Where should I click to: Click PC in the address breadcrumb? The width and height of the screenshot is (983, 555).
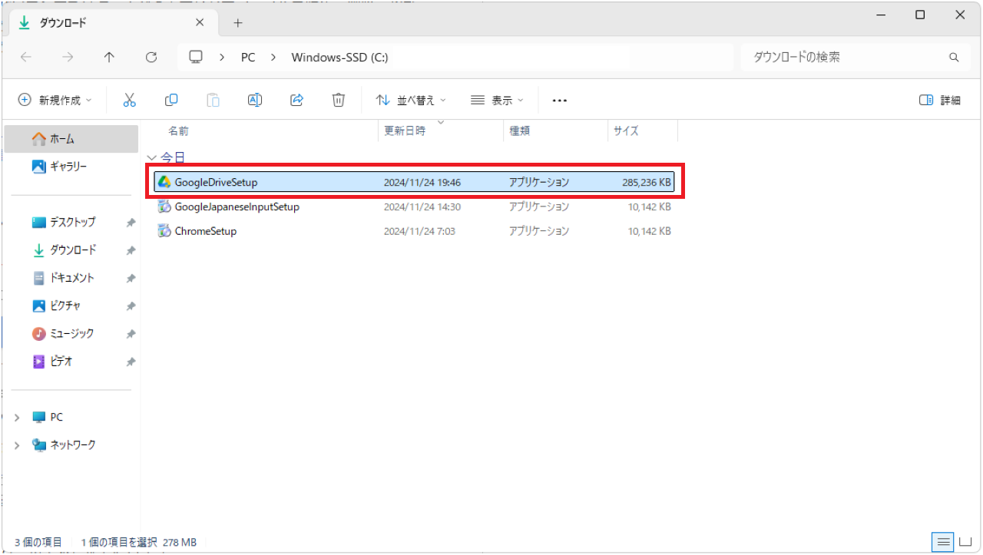248,58
